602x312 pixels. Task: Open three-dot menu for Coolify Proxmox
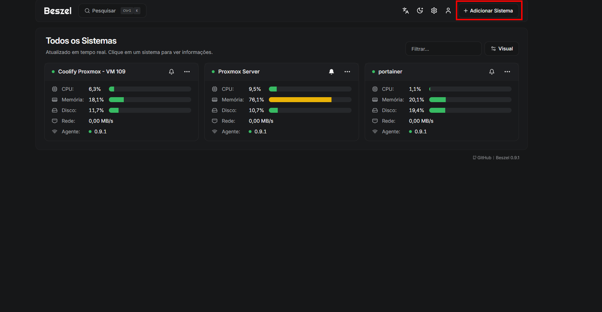pyautogui.click(x=187, y=72)
